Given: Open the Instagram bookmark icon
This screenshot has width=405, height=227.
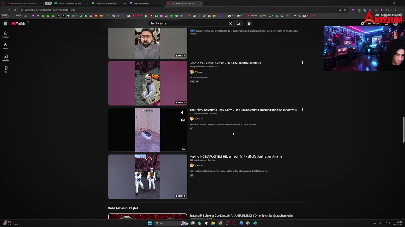Looking at the screenshot, I should (91, 16).
